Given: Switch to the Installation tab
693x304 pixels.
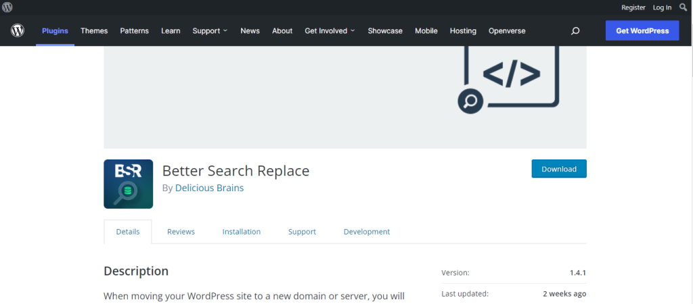Looking at the screenshot, I should pyautogui.click(x=242, y=232).
